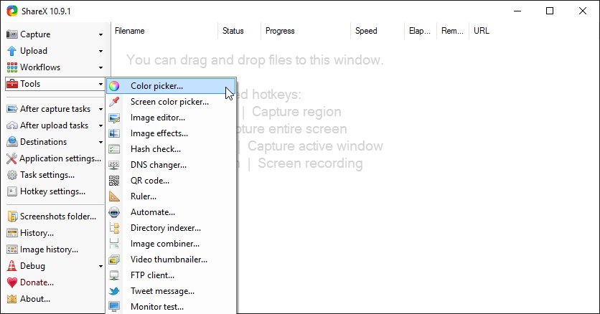The image size is (600, 314).
Task: Click the Upload arrow icon
Action: (12, 51)
